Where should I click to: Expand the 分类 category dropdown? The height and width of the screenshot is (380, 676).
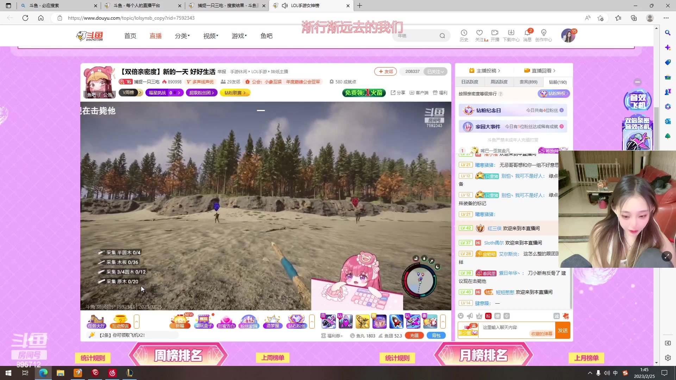tap(182, 36)
